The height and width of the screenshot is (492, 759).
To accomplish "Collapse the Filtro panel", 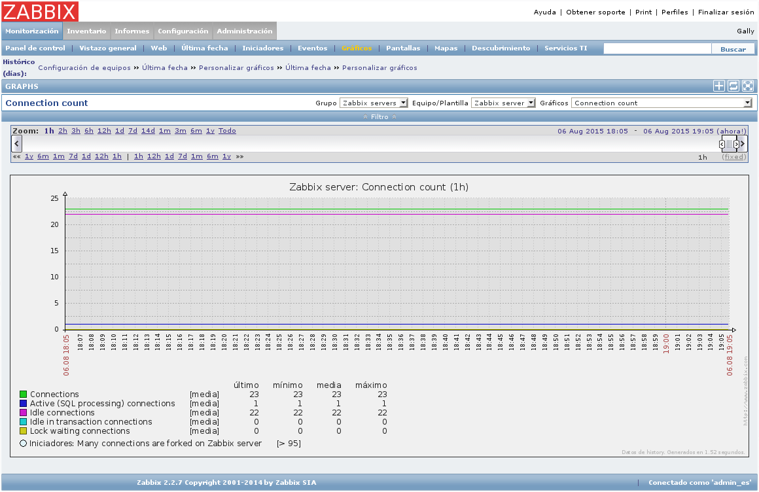I will pos(379,116).
